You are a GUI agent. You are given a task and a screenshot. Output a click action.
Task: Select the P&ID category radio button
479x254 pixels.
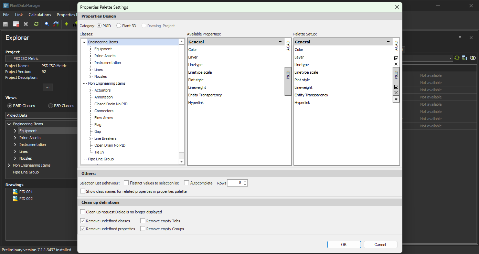click(99, 25)
